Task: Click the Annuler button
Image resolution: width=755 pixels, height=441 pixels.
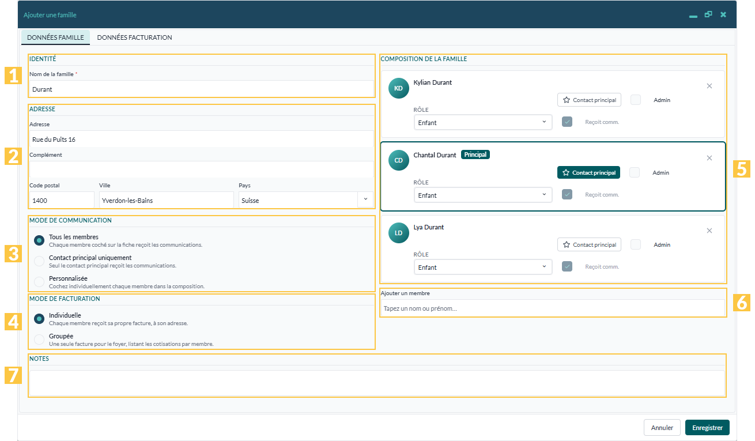Action: [x=662, y=428]
